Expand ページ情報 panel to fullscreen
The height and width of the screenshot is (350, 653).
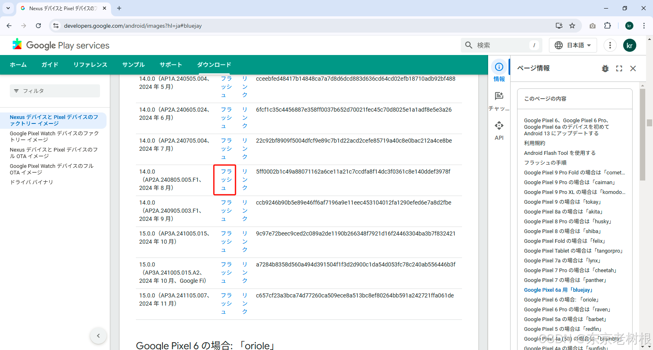click(x=619, y=68)
